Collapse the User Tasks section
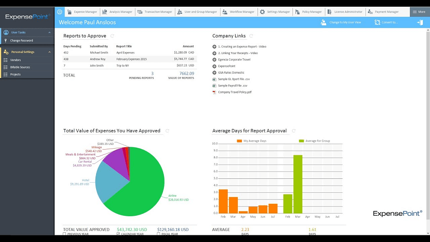This screenshot has width=430, height=242. coord(49,33)
